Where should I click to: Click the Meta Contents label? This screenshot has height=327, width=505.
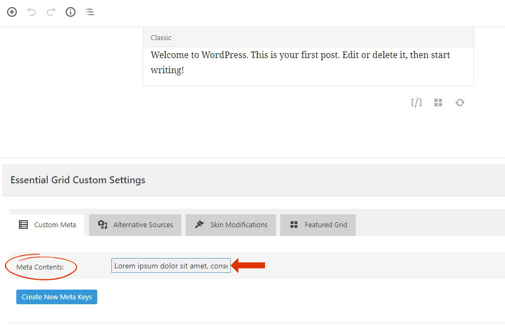click(x=40, y=267)
